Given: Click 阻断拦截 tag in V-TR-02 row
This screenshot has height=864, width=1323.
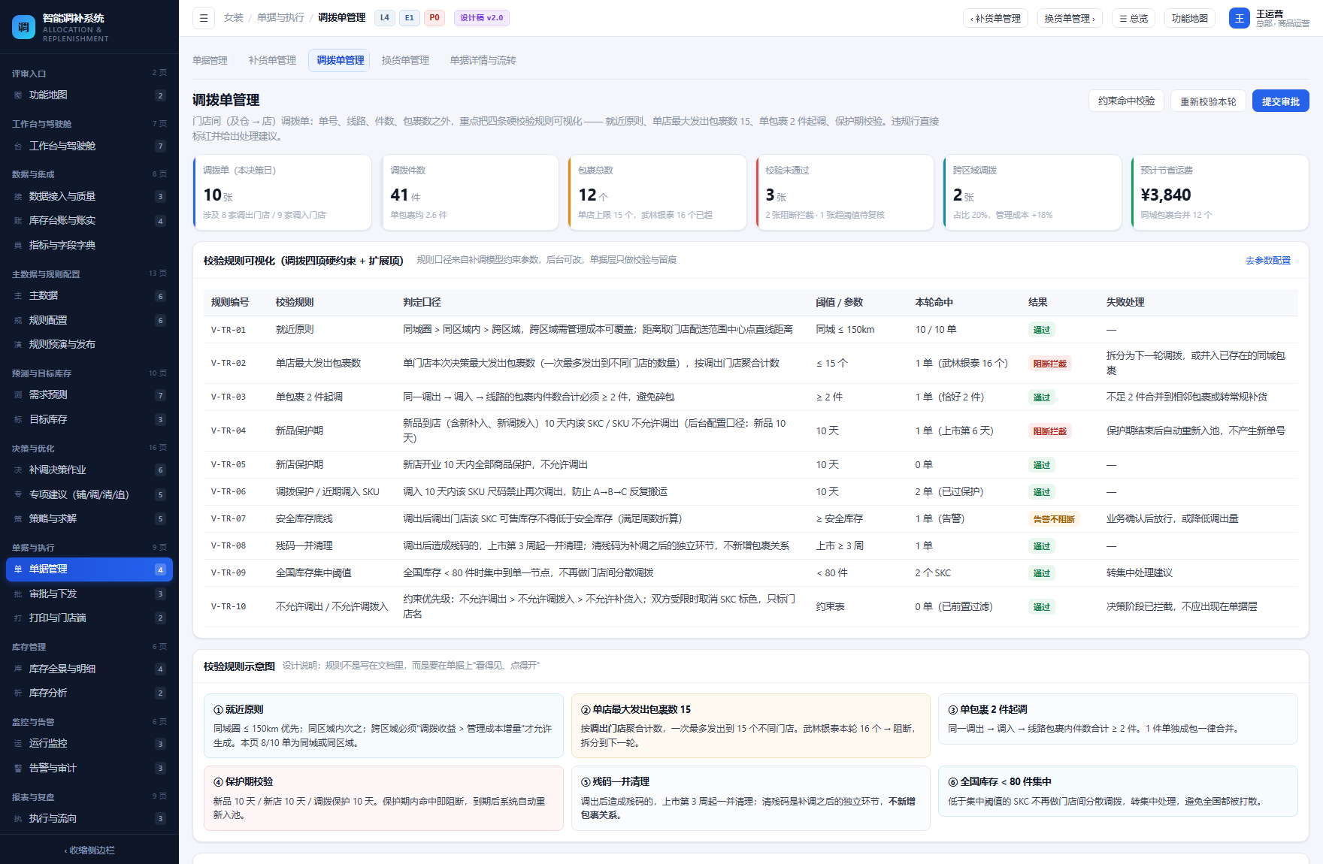Looking at the screenshot, I should click(1049, 364).
